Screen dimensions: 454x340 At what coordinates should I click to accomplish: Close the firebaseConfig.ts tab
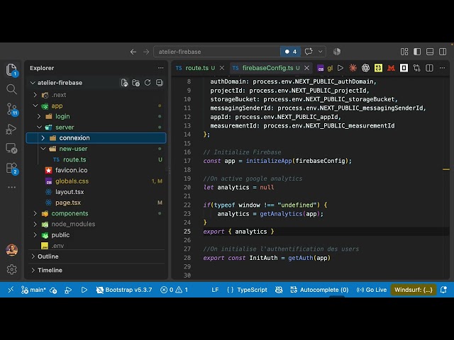[306, 68]
